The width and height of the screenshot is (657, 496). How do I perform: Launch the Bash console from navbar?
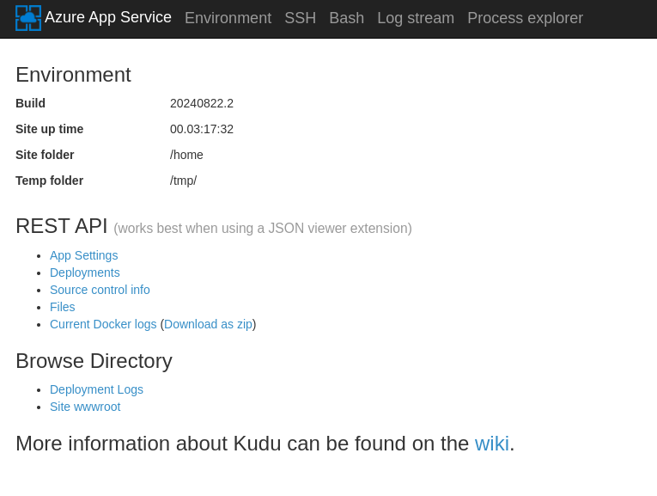point(346,18)
